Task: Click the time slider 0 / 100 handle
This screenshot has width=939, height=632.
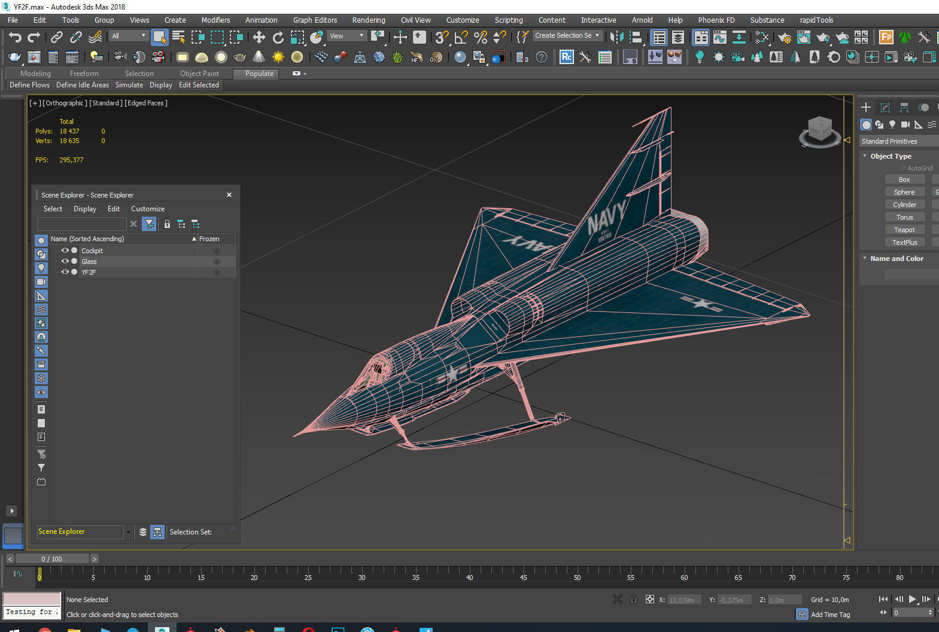Action: point(52,559)
